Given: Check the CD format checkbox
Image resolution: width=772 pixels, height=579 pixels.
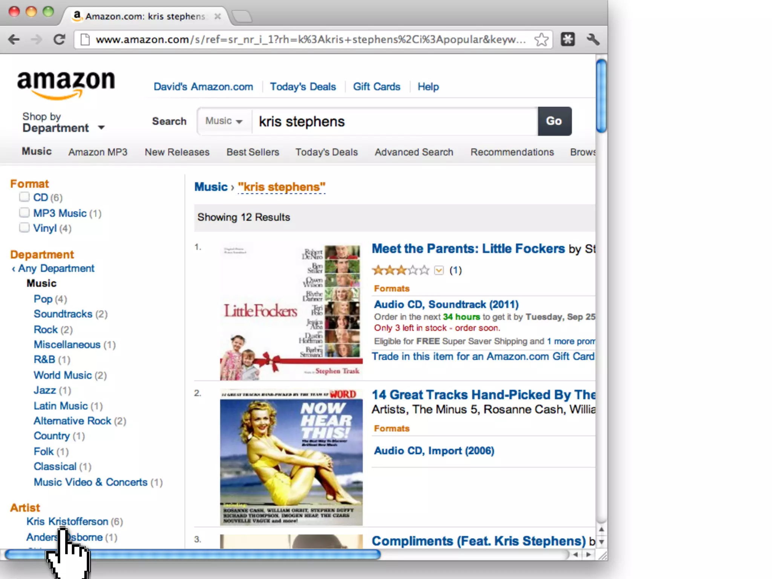Looking at the screenshot, I should coord(24,197).
